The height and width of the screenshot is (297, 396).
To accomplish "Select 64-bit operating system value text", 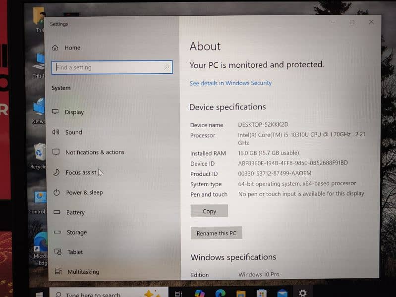I will (297, 184).
